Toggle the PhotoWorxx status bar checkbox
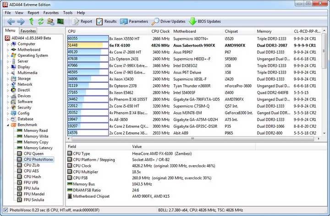This screenshot has height=216, width=330. 5,210
